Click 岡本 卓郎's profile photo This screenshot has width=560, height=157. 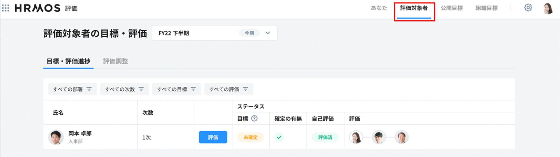point(56,137)
